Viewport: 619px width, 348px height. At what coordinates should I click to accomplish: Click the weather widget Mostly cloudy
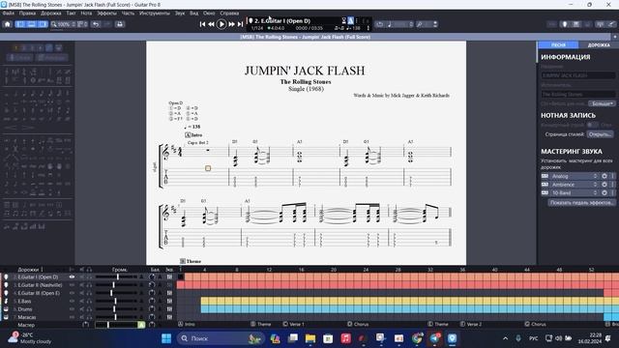click(30, 338)
